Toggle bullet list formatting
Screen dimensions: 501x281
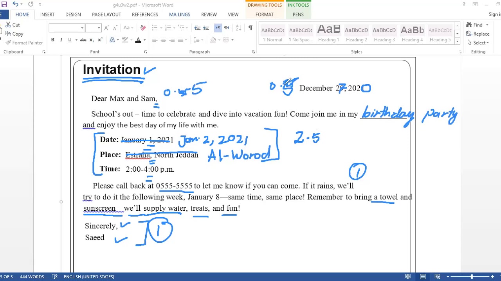click(155, 28)
